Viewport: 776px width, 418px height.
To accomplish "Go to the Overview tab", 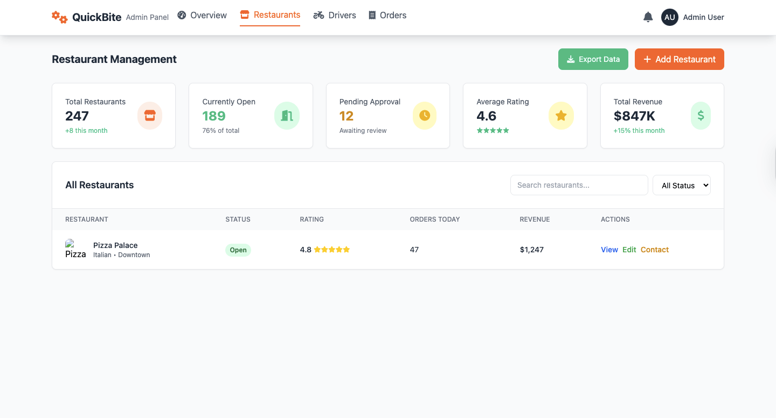I will click(202, 16).
